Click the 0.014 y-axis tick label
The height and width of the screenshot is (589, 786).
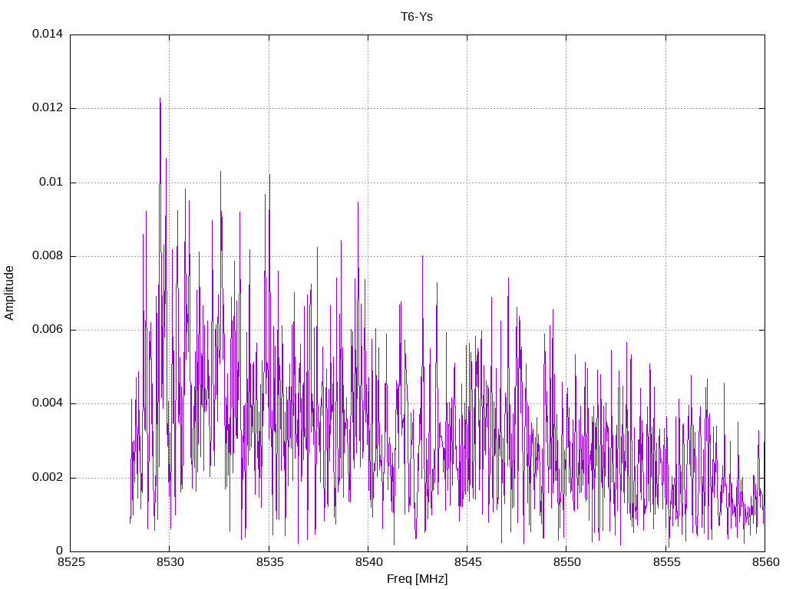click(x=48, y=34)
